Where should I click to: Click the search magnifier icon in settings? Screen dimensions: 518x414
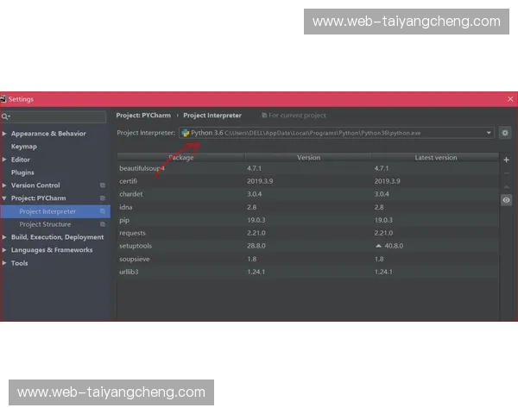click(5, 116)
